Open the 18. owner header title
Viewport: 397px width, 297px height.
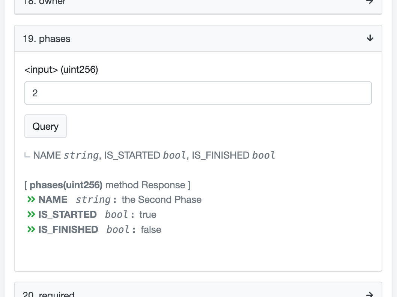[44, 2]
